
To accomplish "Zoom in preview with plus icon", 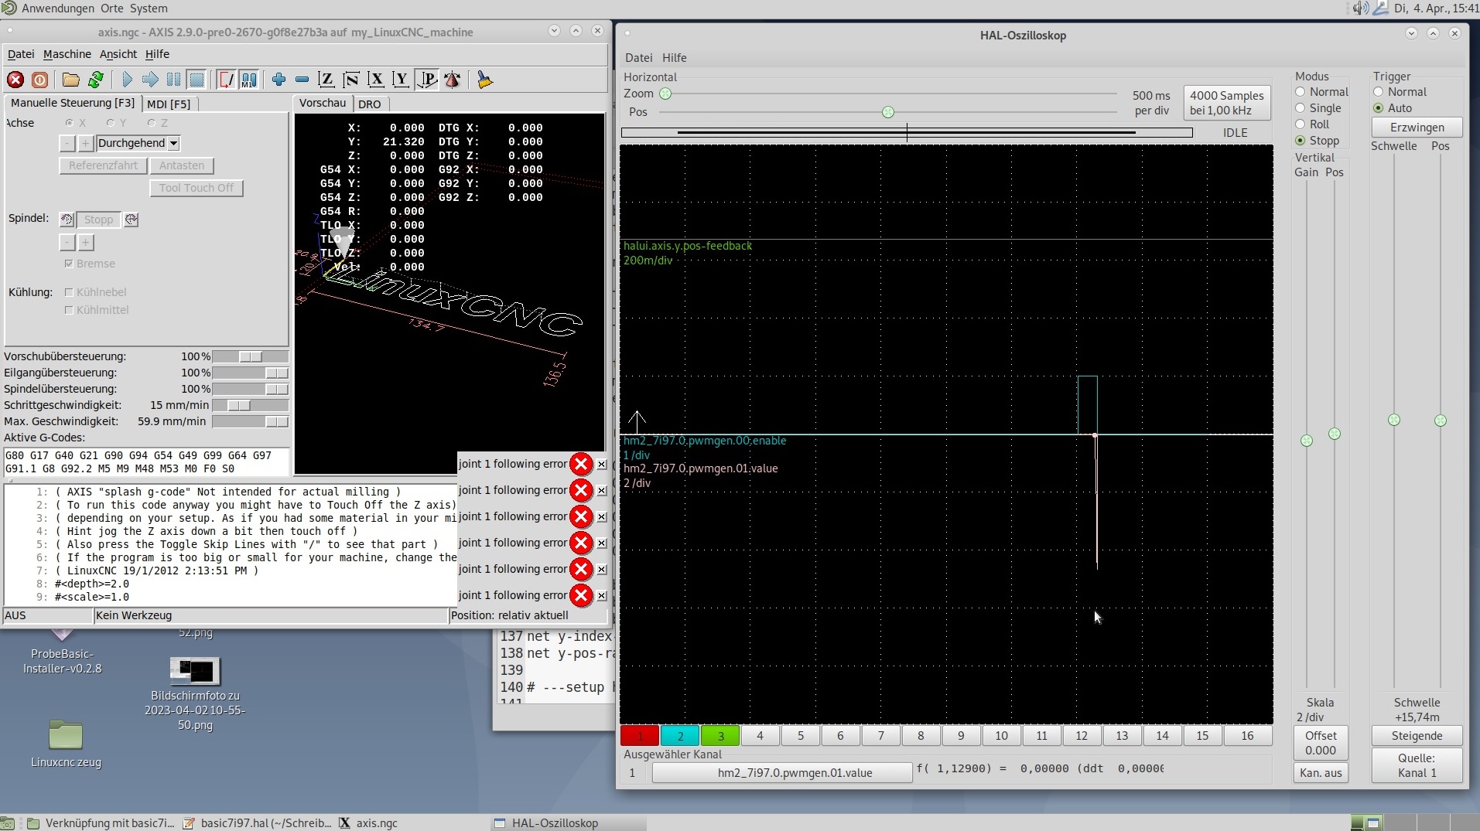I will click(279, 80).
